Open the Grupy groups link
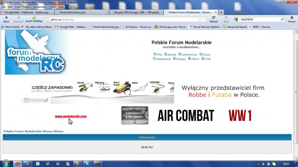This screenshot has width=298, height=167. pyautogui.click(x=205, y=54)
